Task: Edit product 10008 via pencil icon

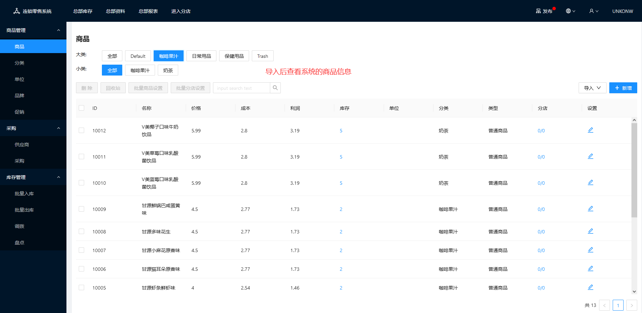Action: pos(591,231)
